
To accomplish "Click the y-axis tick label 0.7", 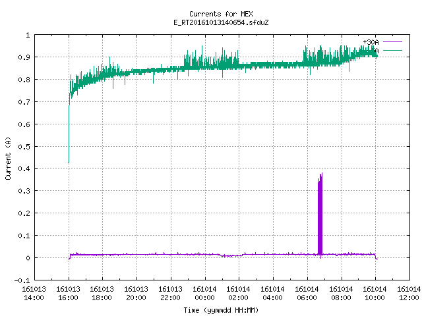I will point(24,102).
